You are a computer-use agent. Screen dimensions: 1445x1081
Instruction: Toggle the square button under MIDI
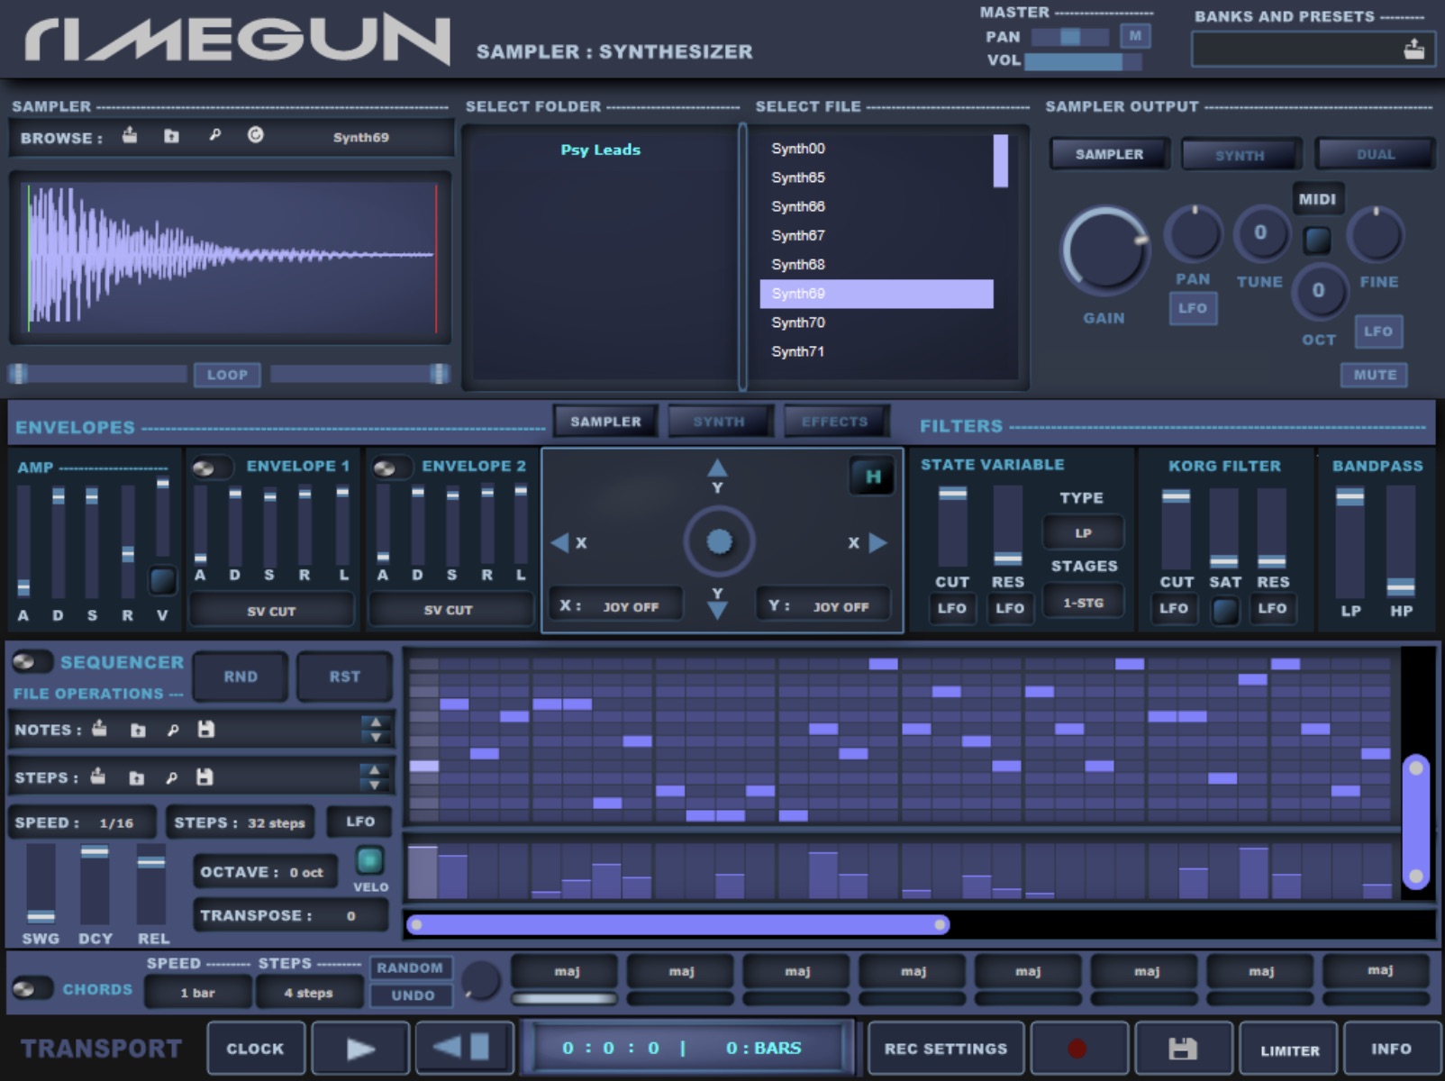pyautogui.click(x=1317, y=240)
